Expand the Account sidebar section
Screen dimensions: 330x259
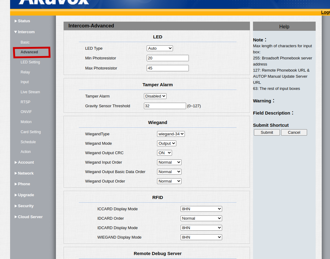tap(26, 162)
